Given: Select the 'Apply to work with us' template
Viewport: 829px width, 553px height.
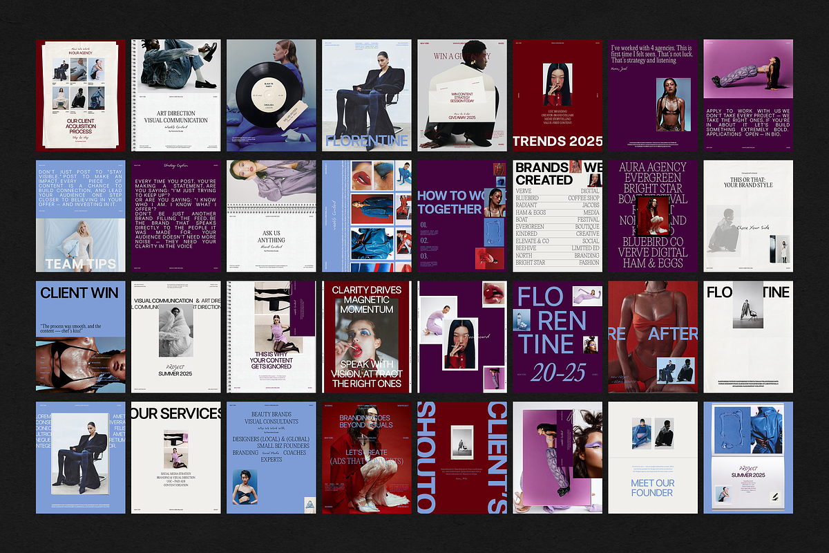Looking at the screenshot, I should (748, 95).
